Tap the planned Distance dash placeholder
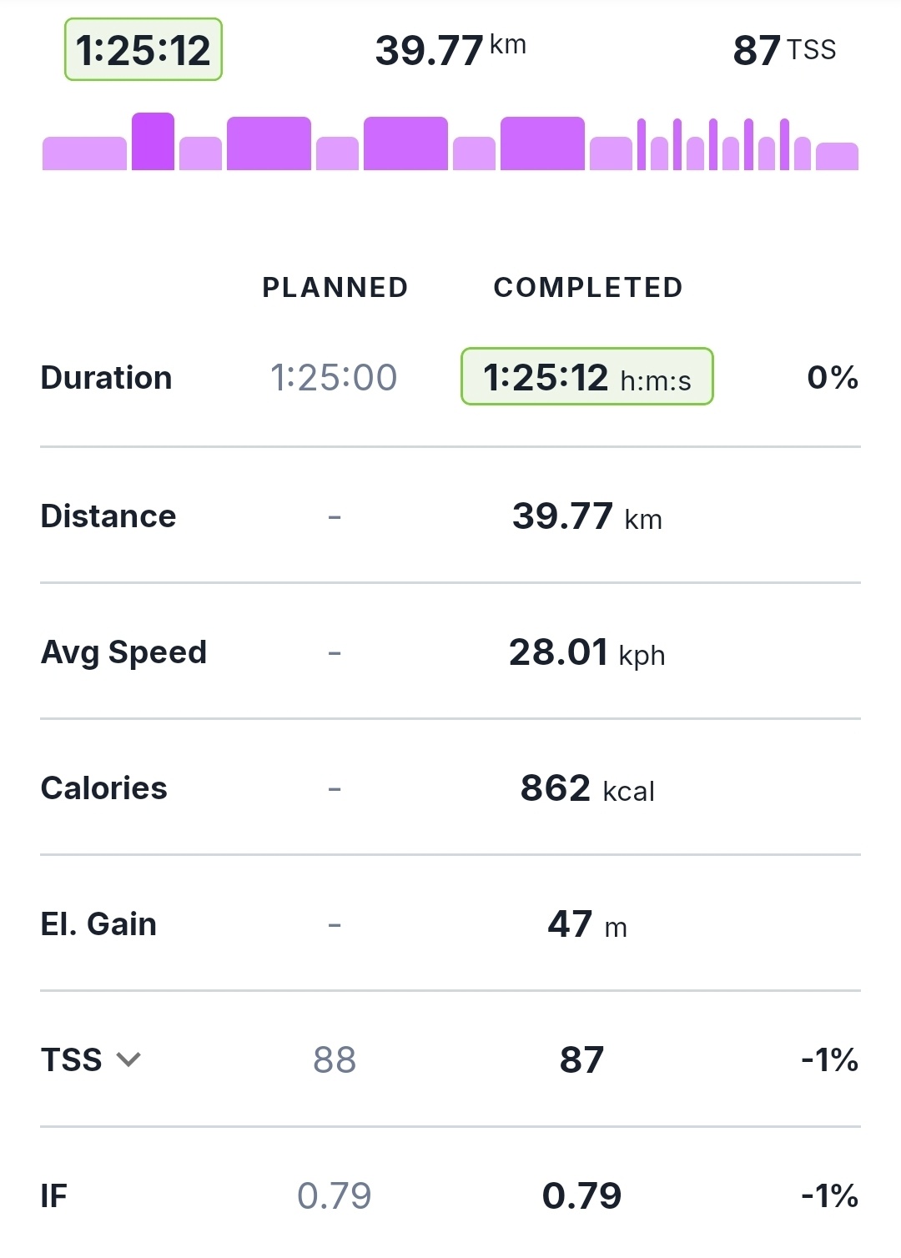 tap(335, 517)
